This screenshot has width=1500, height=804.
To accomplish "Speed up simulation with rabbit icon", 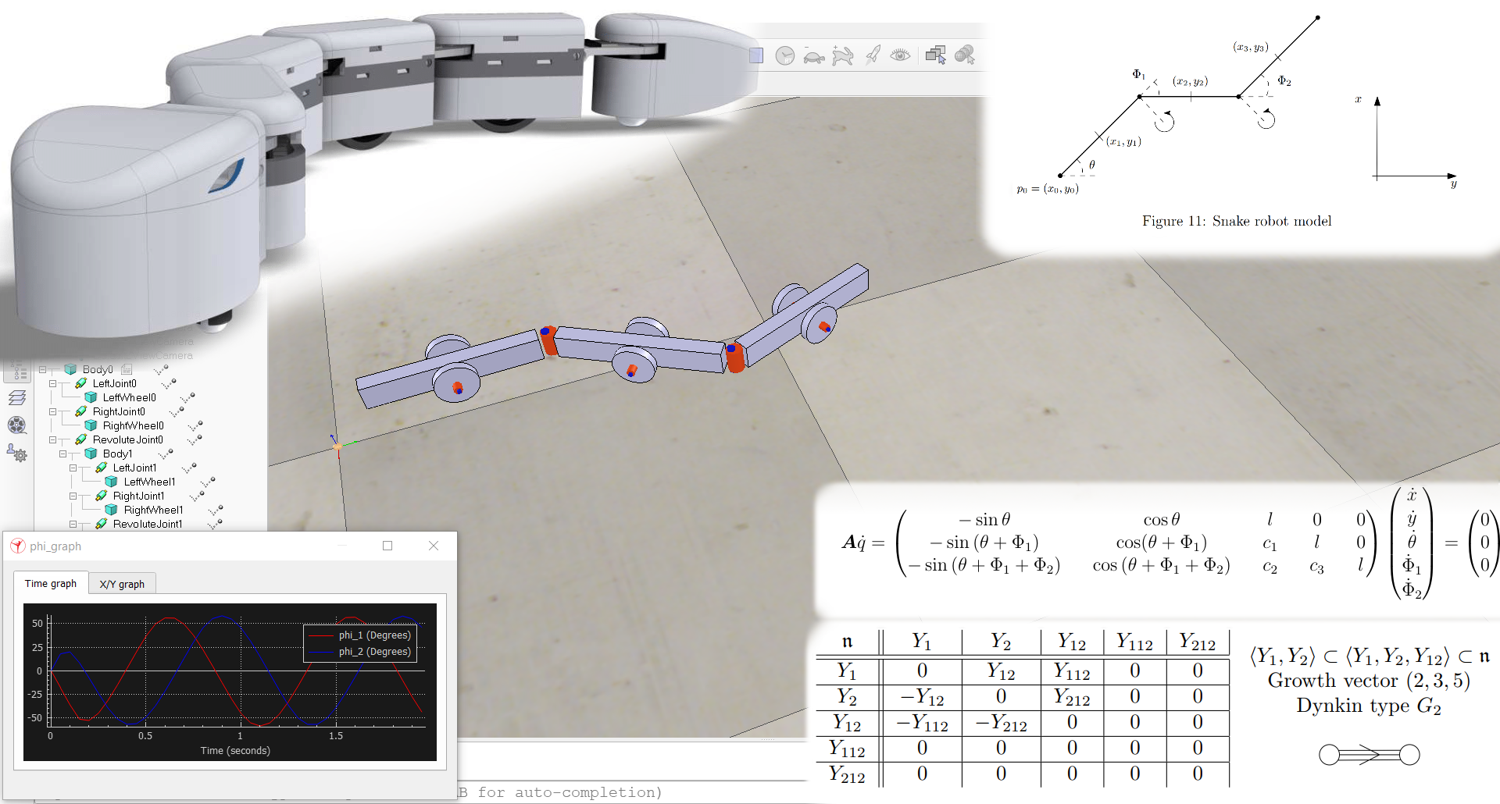I will click(842, 55).
